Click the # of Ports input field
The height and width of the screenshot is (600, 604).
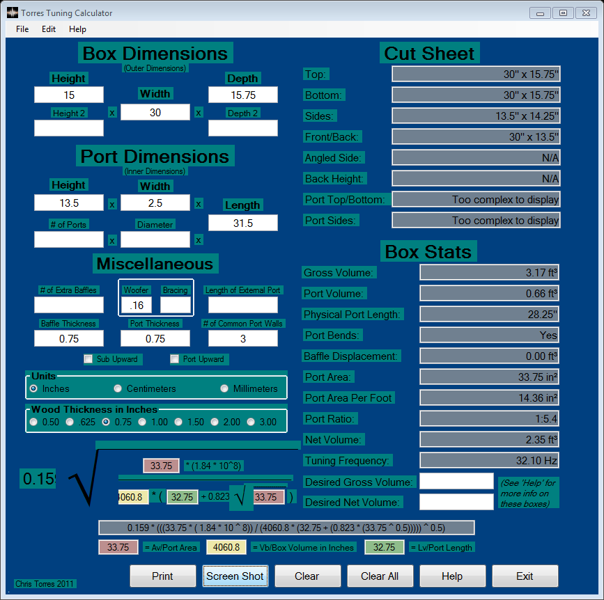69,239
